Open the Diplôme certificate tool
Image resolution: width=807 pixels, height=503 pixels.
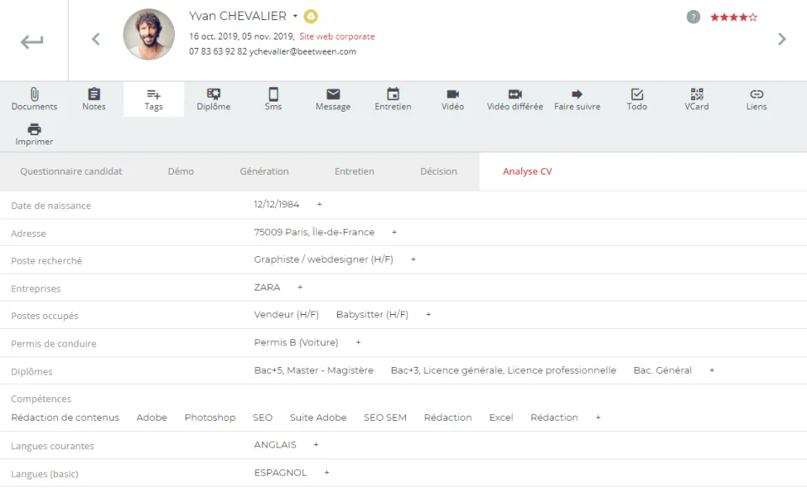(214, 99)
